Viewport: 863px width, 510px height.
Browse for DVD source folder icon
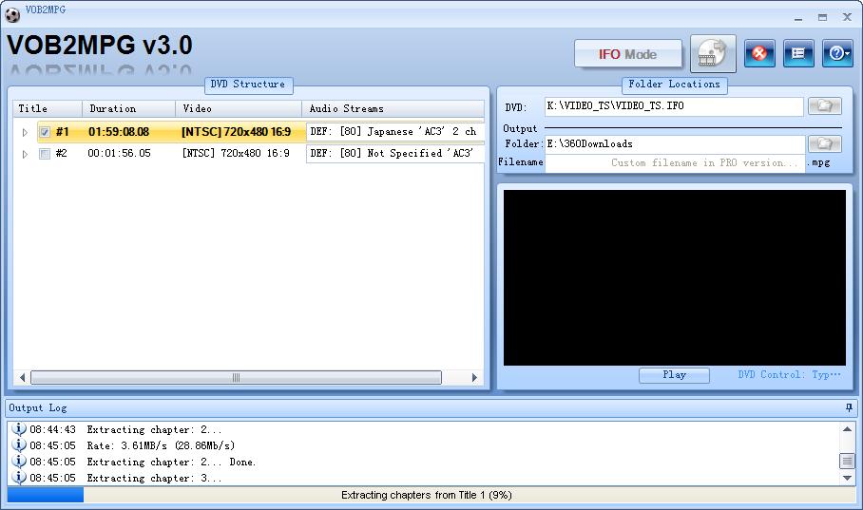coord(824,105)
